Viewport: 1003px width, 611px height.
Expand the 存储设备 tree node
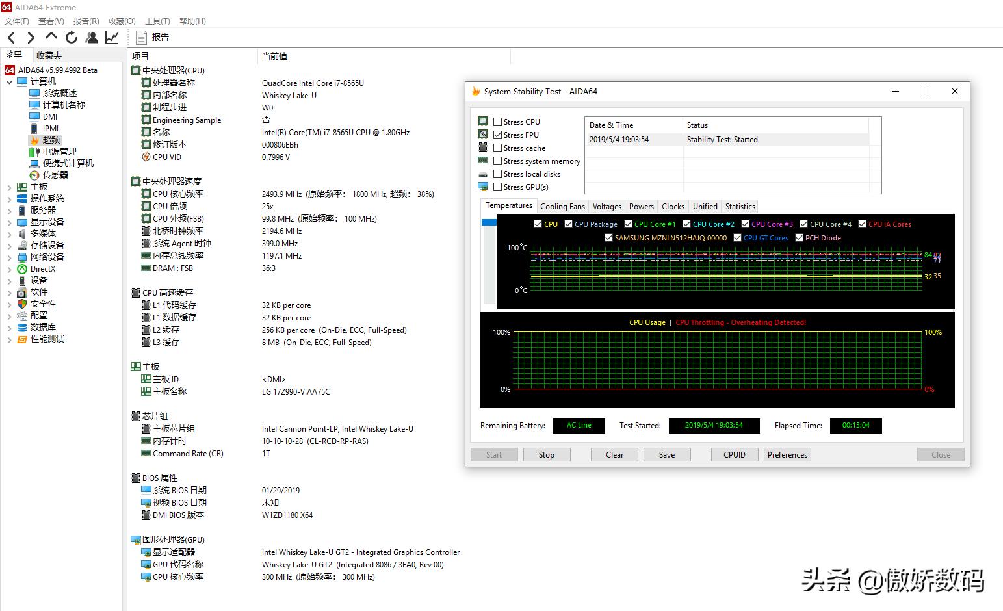[x=9, y=246]
